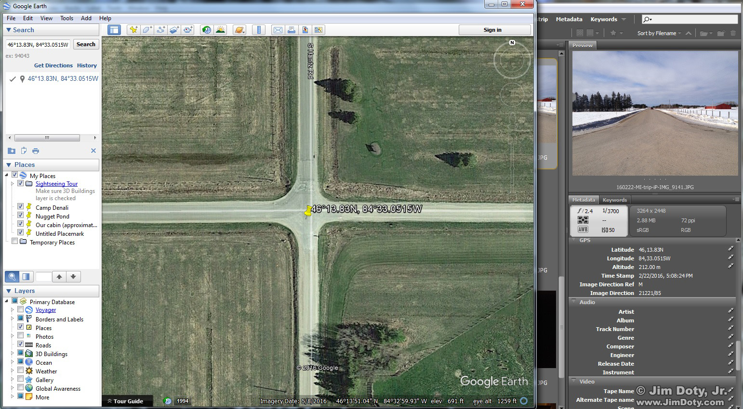
Task: Enable the Voyager layer checkbox
Action: (x=20, y=310)
